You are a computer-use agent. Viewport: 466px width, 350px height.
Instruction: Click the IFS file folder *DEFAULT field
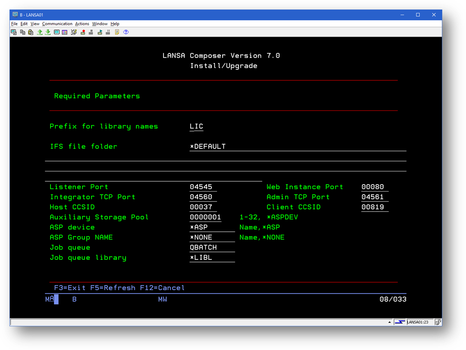298,147
